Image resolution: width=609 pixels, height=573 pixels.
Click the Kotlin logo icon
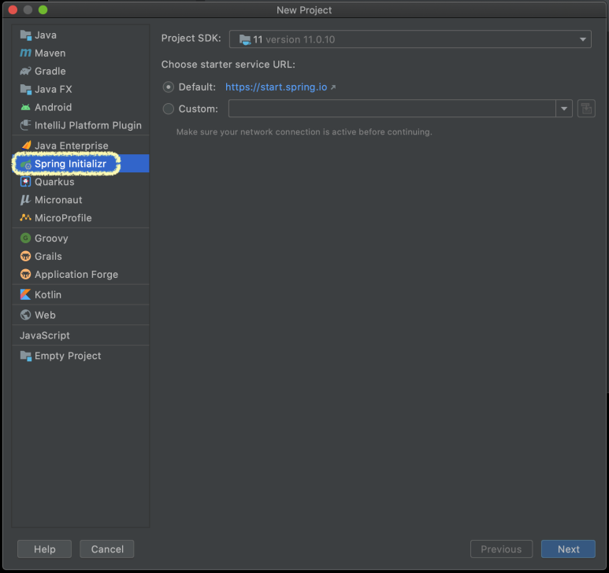click(26, 294)
